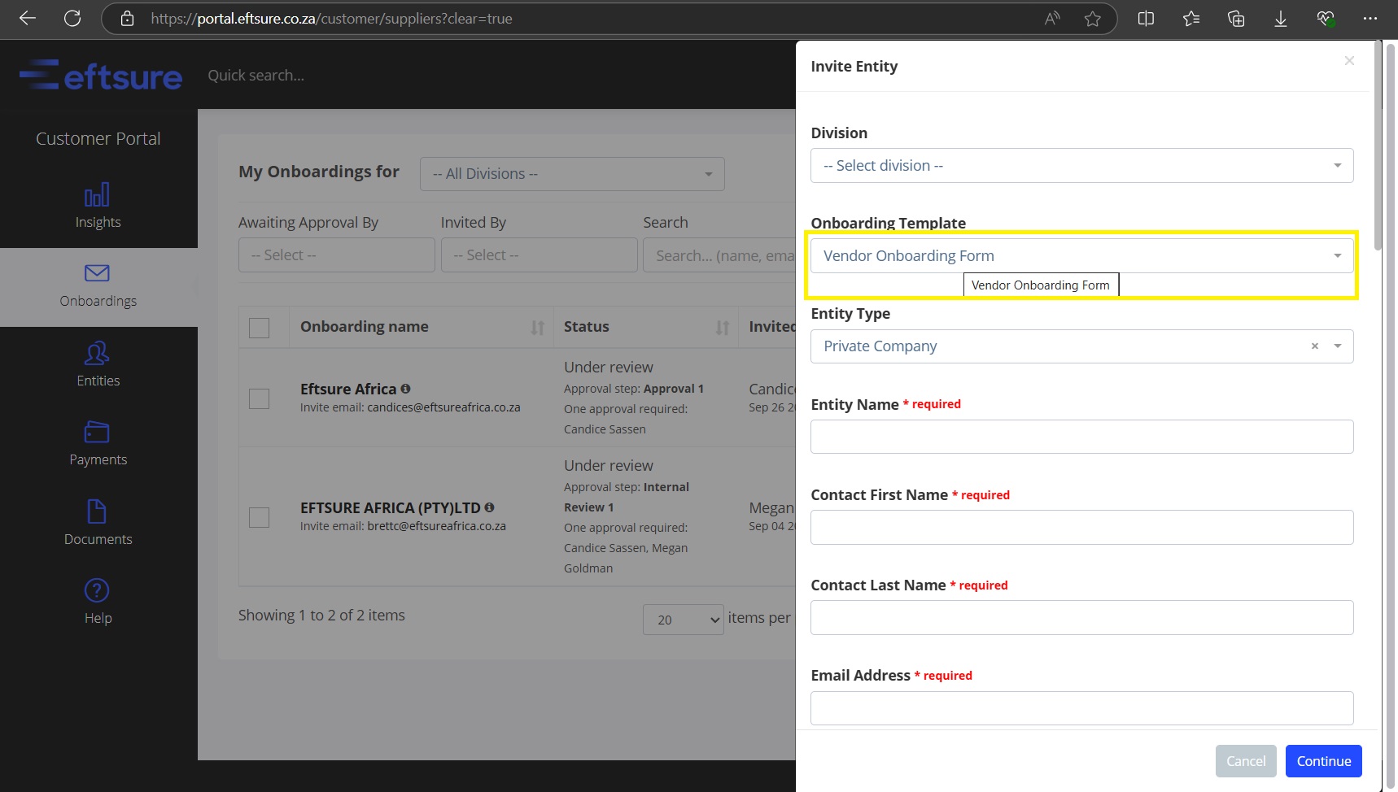Clear the Private Company entity type selection

coord(1314,346)
